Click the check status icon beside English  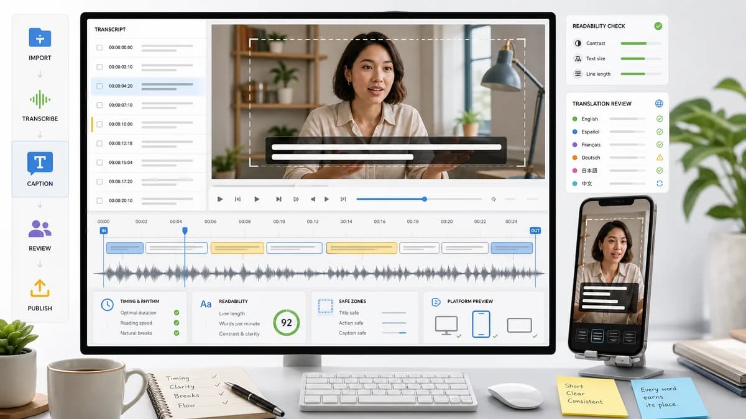(660, 119)
